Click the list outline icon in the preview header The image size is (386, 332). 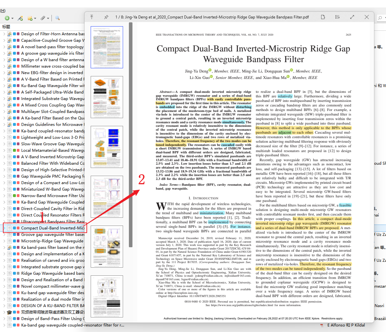[x=337, y=17]
